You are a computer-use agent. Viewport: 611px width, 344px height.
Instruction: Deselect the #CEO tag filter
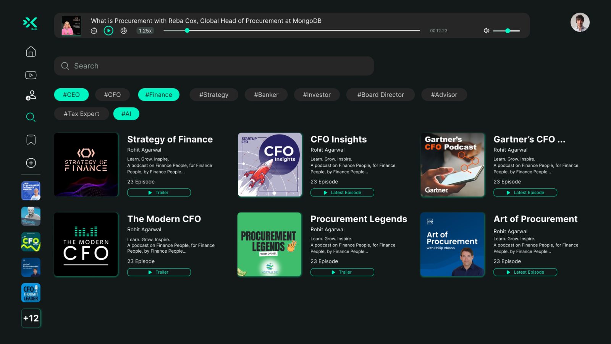pos(71,95)
